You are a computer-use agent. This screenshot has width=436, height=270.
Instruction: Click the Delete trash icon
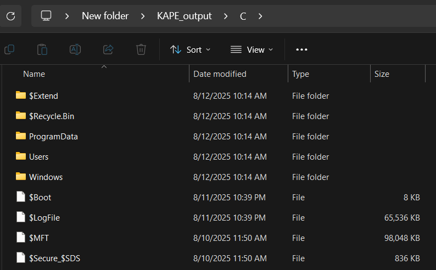point(141,49)
